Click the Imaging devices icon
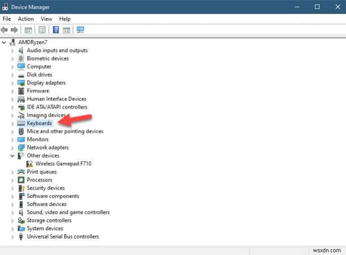The height and width of the screenshot is (255, 346). [21, 115]
